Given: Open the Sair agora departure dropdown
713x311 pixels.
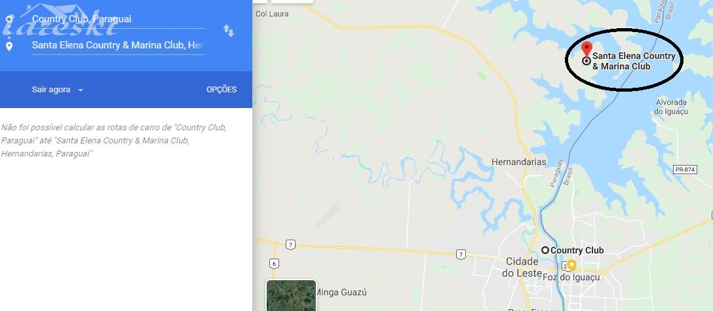Looking at the screenshot, I should pyautogui.click(x=57, y=90).
